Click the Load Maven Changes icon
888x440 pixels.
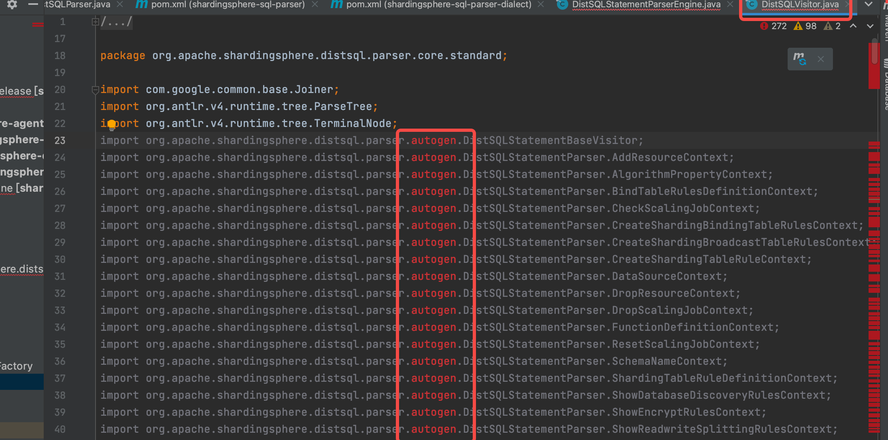pos(800,59)
